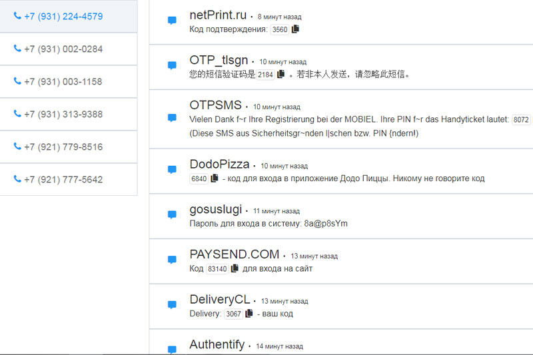
Task: Select phone number +7 (931) 224-4579
Action: click(x=69, y=16)
